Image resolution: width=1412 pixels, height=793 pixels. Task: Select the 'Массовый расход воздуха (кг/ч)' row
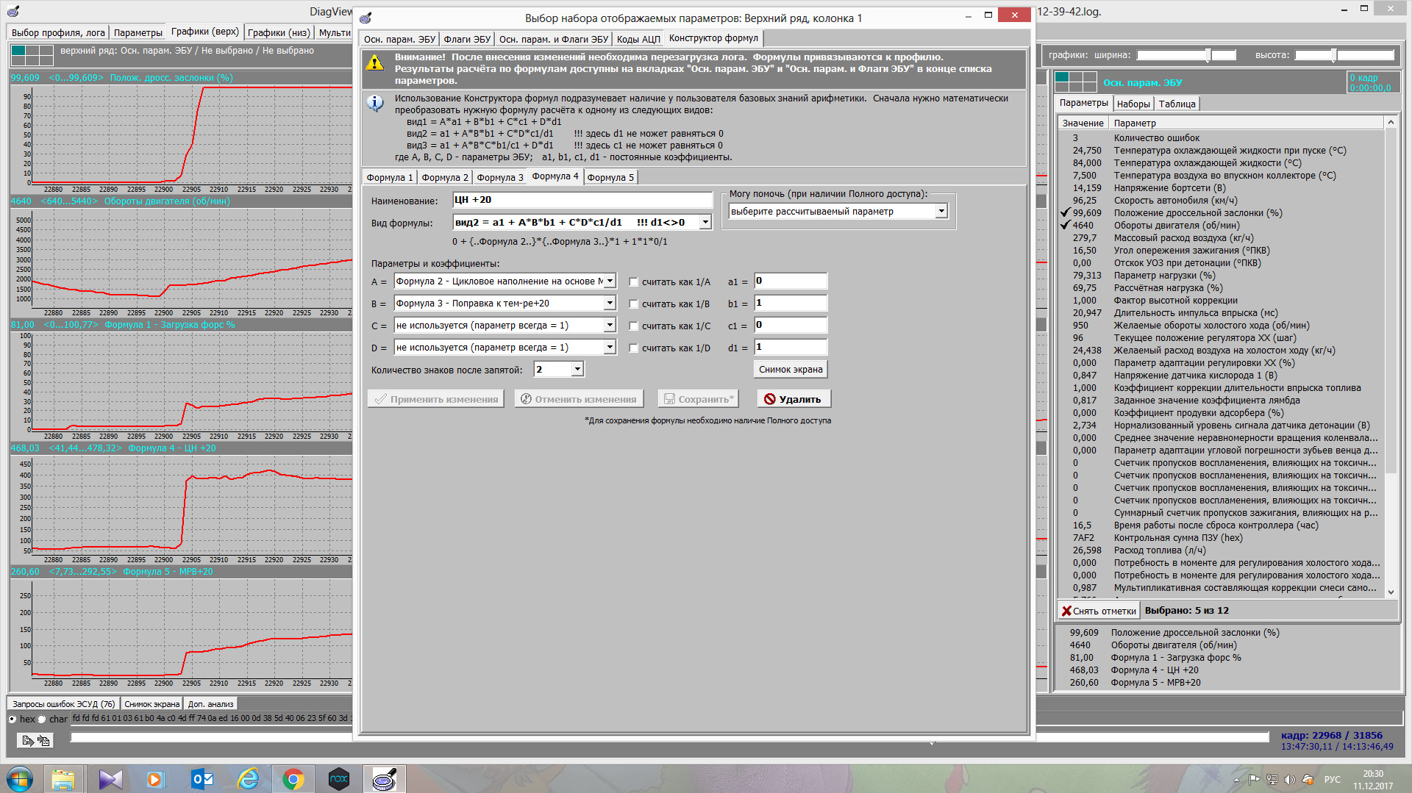click(x=1222, y=238)
